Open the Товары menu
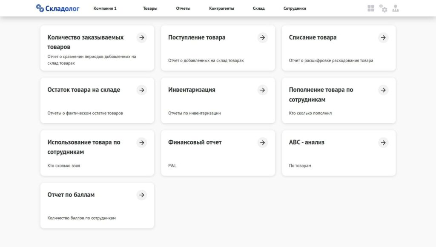The width and height of the screenshot is (436, 247). tap(150, 9)
